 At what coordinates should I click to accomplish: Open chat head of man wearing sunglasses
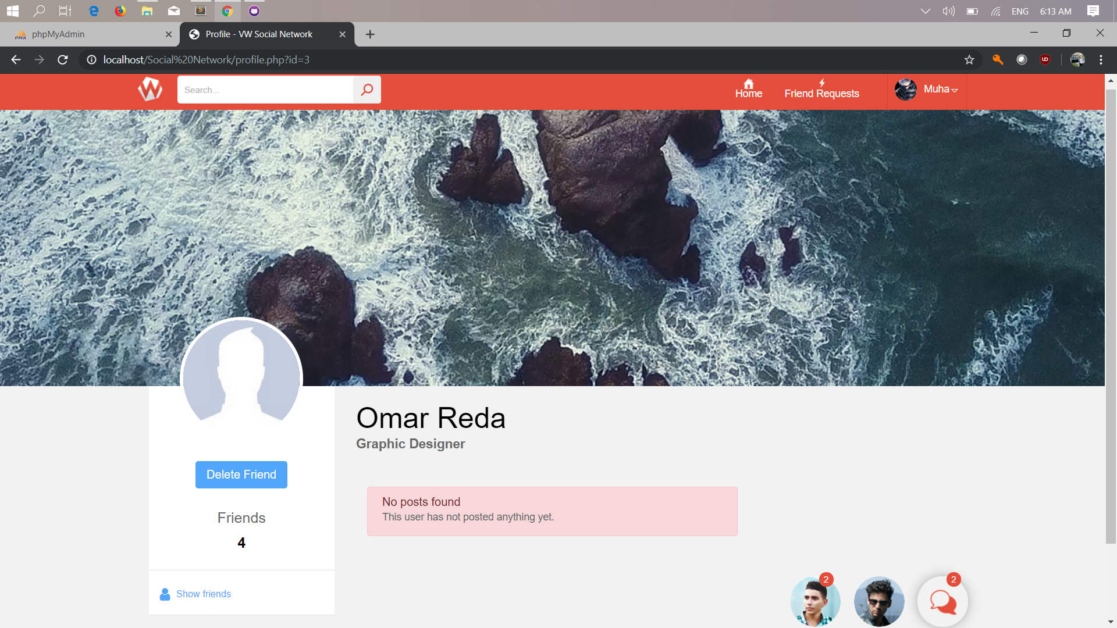(x=879, y=601)
